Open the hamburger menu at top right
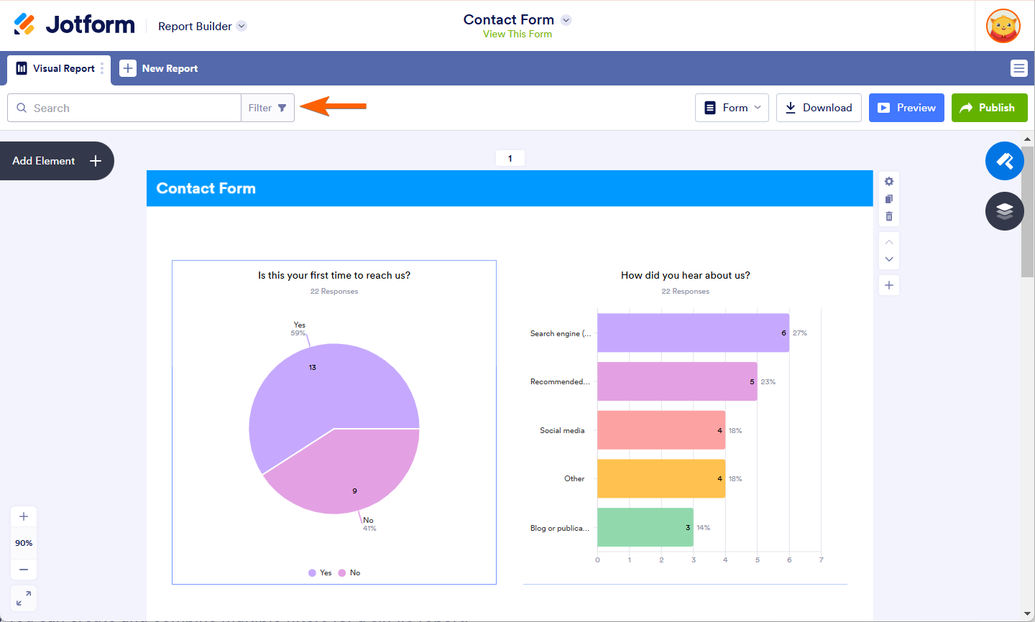 click(x=1018, y=68)
